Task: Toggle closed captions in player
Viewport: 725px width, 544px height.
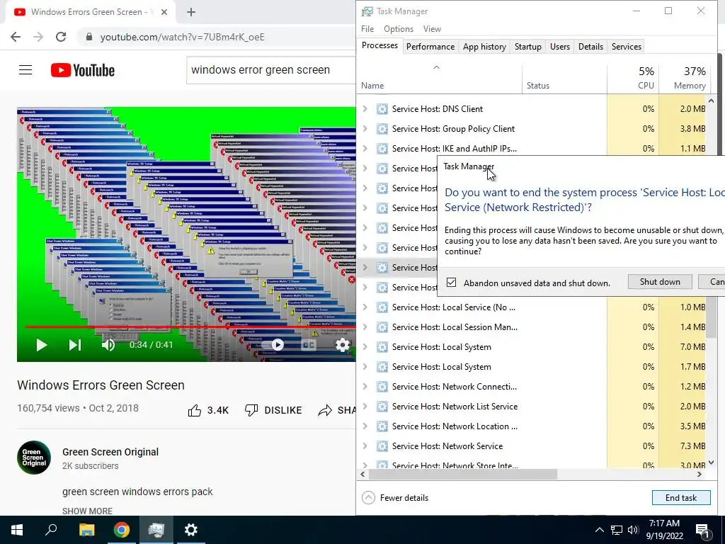Action: point(309,345)
